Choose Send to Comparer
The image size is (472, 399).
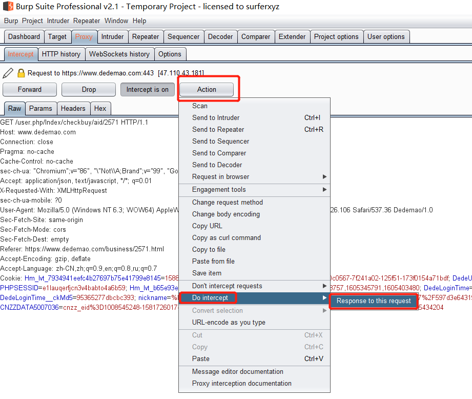tap(254, 153)
